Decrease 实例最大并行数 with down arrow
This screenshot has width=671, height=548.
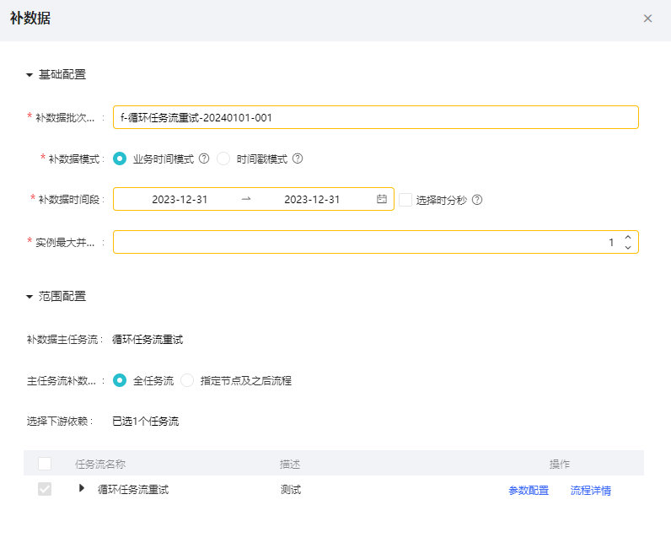[x=628, y=247]
